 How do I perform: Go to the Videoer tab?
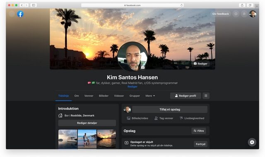119,96
